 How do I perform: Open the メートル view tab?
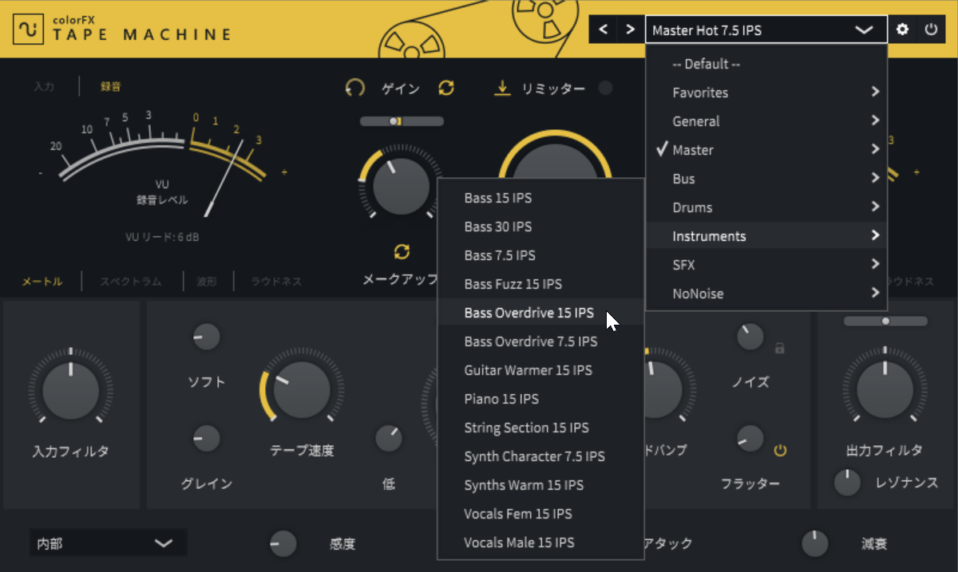tap(42, 281)
